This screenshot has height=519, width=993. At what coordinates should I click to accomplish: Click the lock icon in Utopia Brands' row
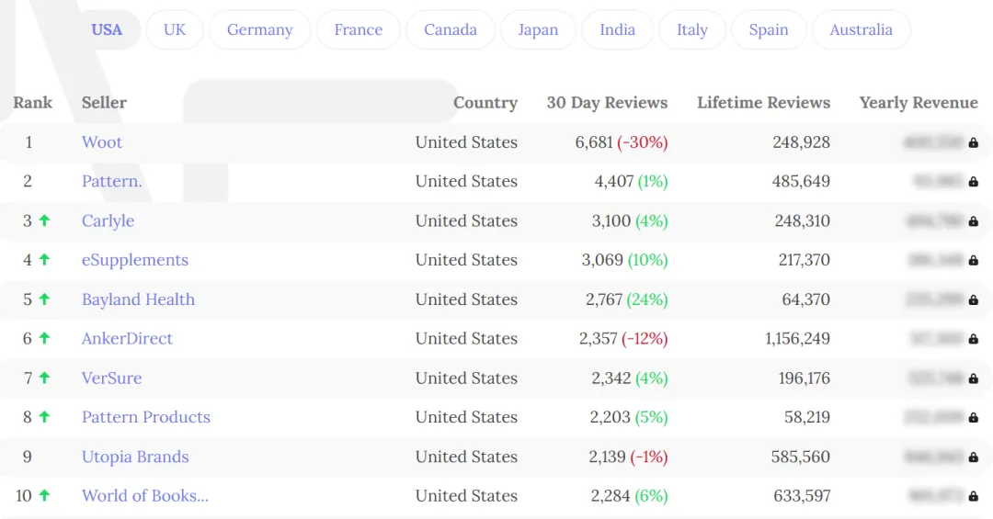coord(974,457)
